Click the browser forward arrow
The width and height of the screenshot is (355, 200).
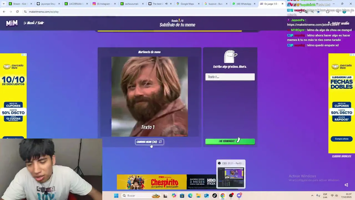coord(11,12)
